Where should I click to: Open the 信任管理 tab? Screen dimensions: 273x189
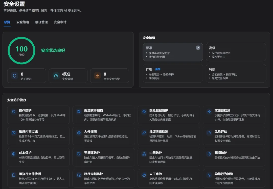pyautogui.click(x=41, y=22)
